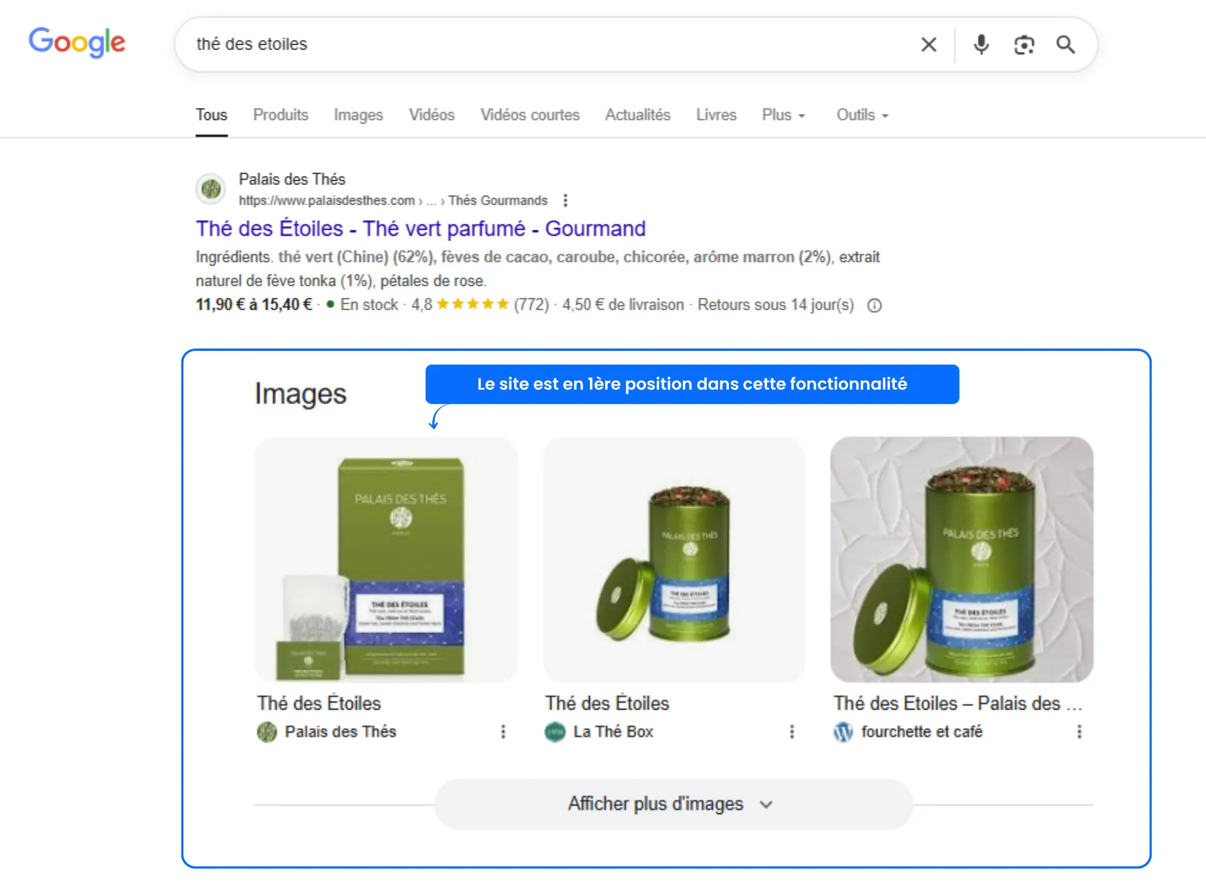Open Google Lens image search

pyautogui.click(x=1024, y=44)
